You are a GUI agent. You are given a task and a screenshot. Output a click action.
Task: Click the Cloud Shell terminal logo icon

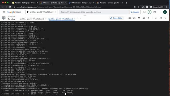coord(3,18)
